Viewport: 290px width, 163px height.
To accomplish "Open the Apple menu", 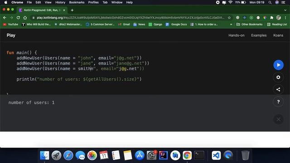I will [6, 2].
